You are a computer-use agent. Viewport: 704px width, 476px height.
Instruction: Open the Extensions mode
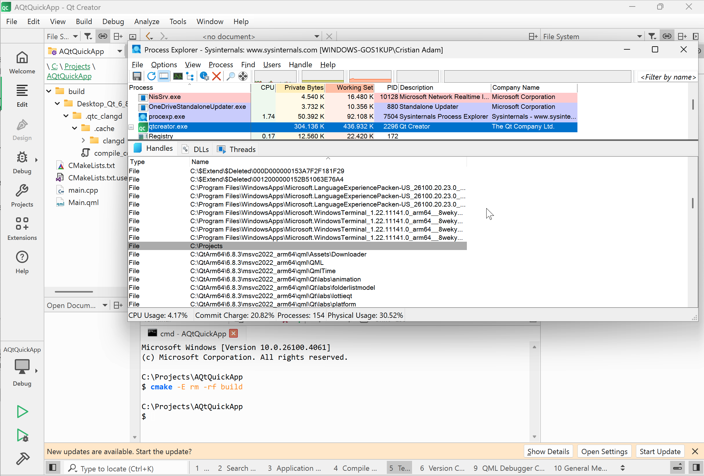[22, 229]
